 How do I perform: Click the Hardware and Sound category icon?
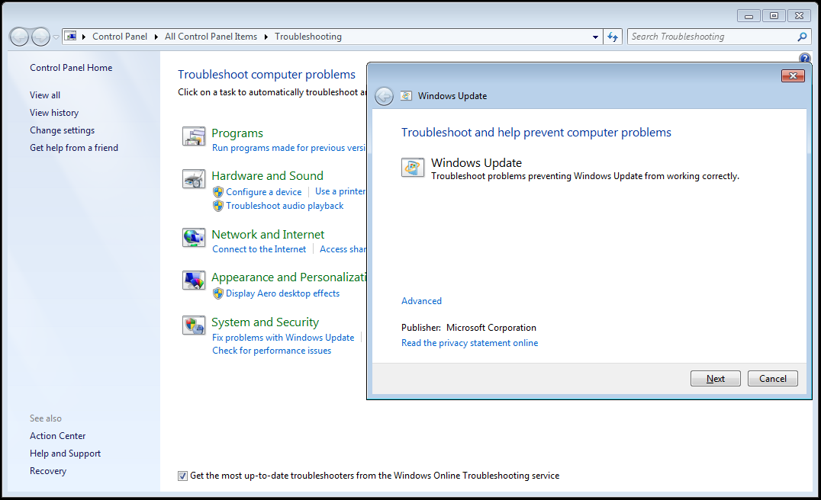tap(194, 179)
